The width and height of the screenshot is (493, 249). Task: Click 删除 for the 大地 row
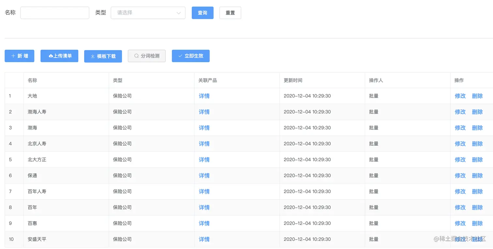[477, 96]
